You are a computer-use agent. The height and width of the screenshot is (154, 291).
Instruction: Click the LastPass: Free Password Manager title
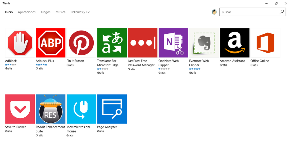click(x=141, y=63)
